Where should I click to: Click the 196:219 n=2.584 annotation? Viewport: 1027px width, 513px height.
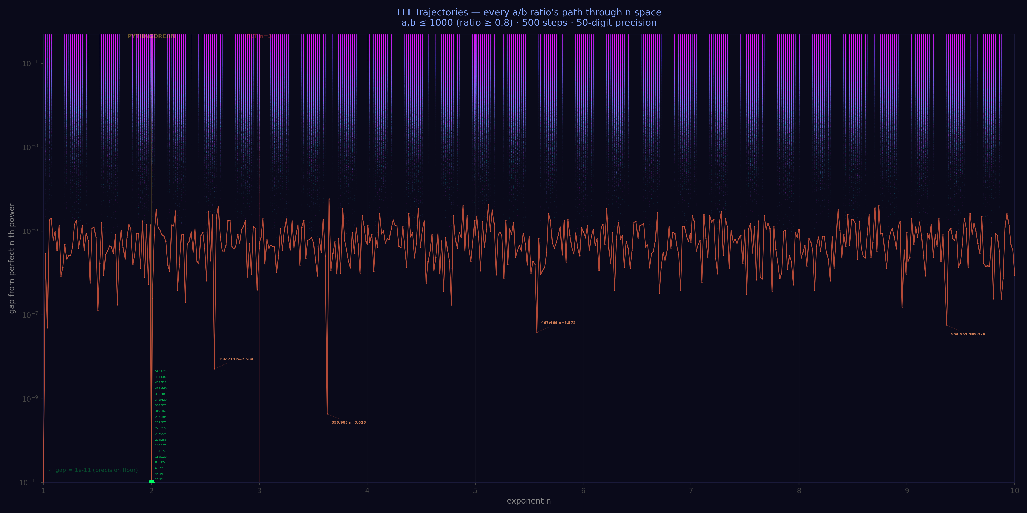click(236, 359)
